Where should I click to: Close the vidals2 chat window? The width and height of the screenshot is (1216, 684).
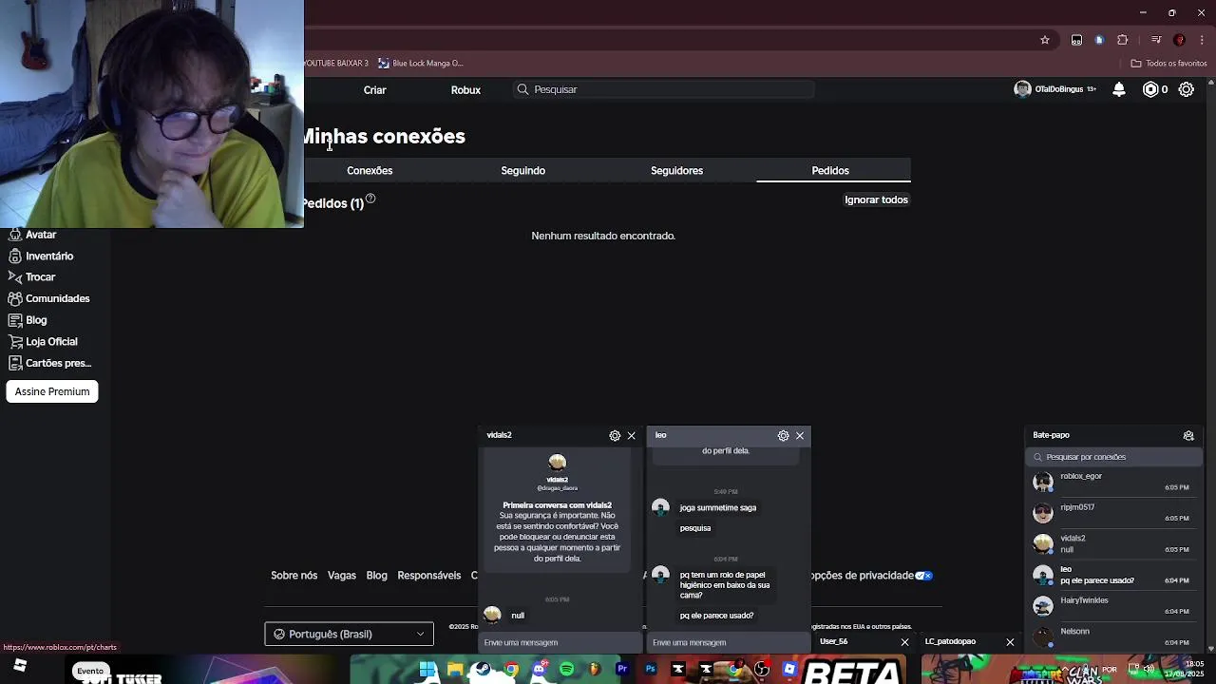coord(631,436)
